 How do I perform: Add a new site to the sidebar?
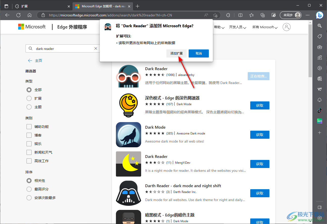(x=319, y=132)
